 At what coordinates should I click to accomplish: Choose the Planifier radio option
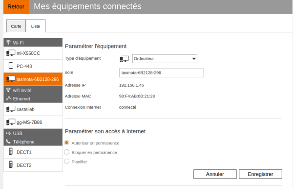pyautogui.click(x=67, y=161)
